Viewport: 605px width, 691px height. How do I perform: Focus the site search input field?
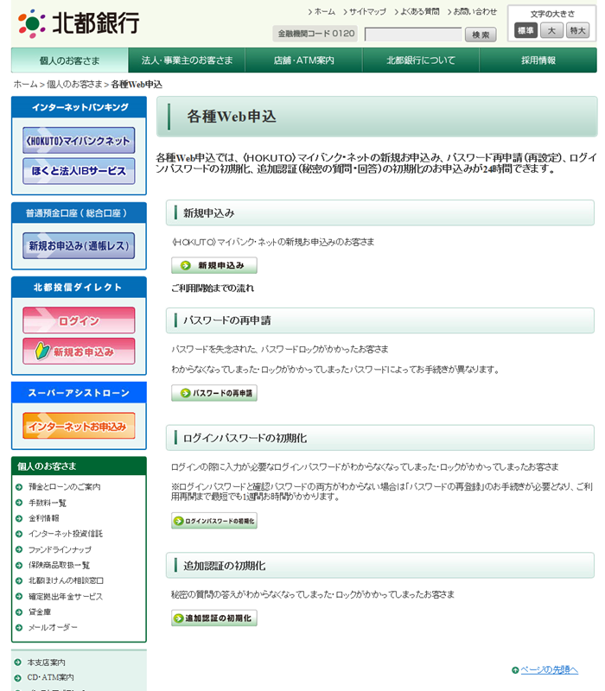pos(413,35)
